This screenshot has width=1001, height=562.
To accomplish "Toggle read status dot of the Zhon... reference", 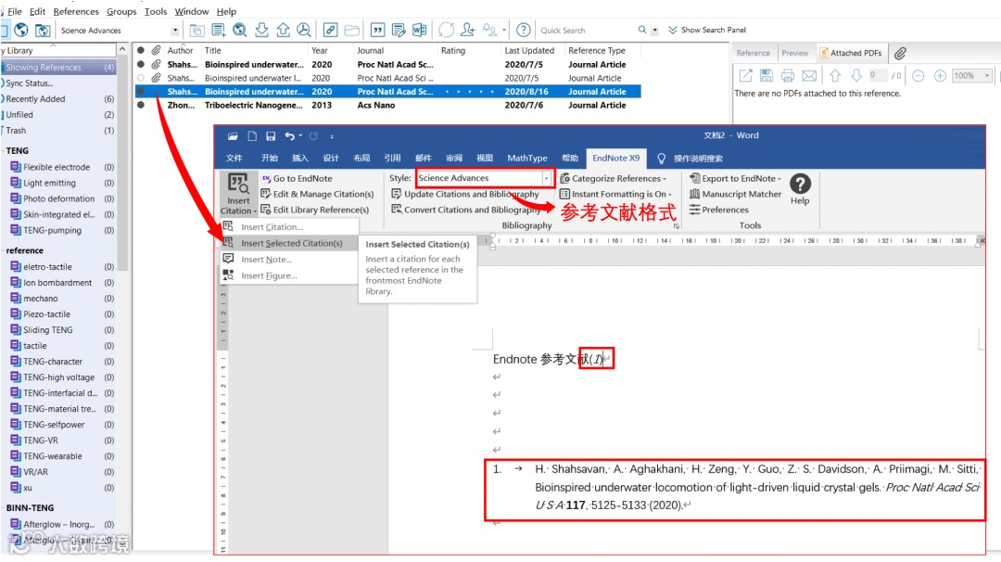I will pyautogui.click(x=141, y=105).
